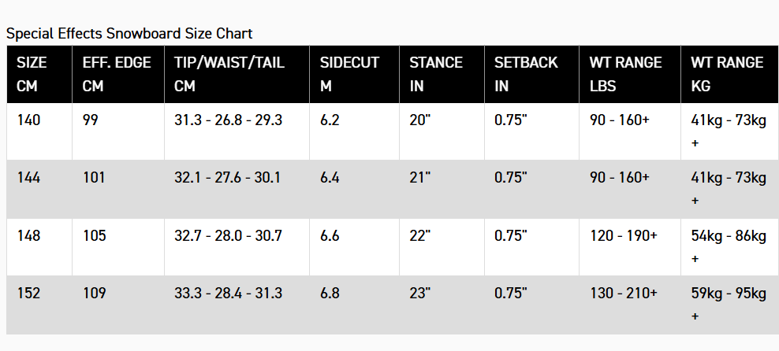Image resolution: width=779 pixels, height=351 pixels.
Task: Click the 33.3 - 28.4 - 31.3 cell
Action: click(x=227, y=293)
